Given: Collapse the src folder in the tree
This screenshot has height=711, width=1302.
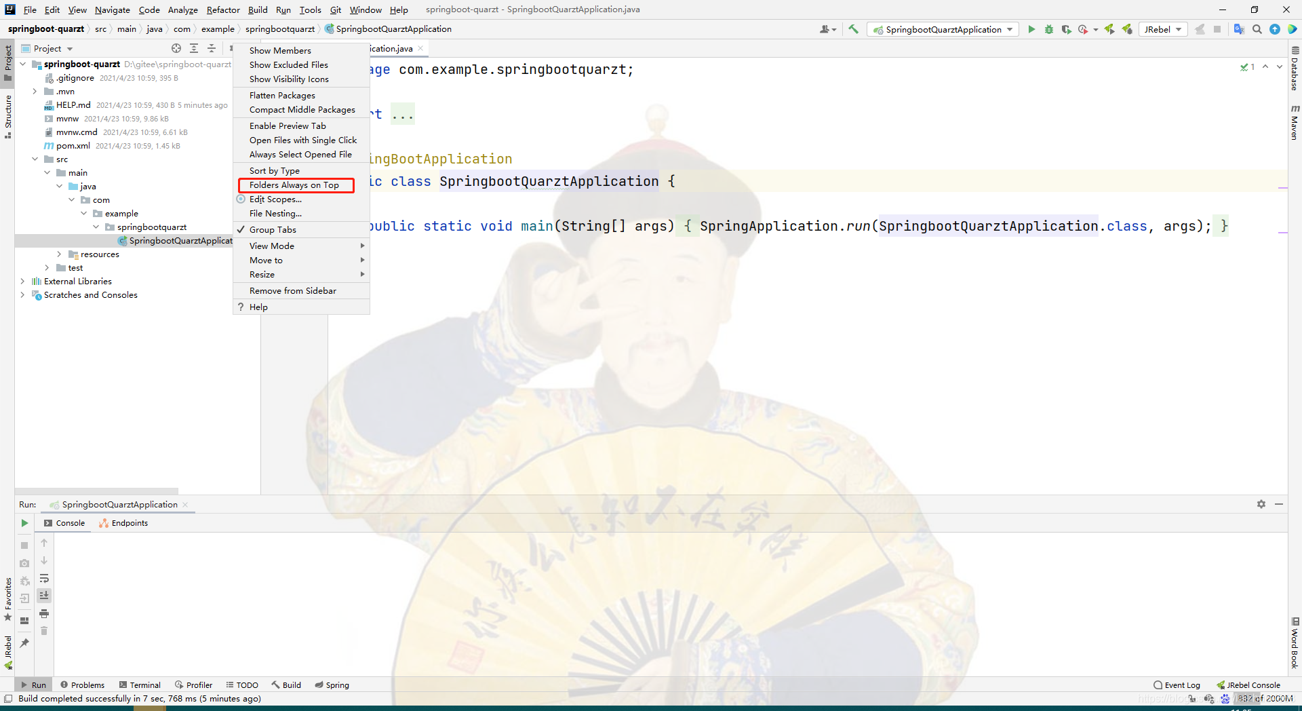Looking at the screenshot, I should pos(35,159).
